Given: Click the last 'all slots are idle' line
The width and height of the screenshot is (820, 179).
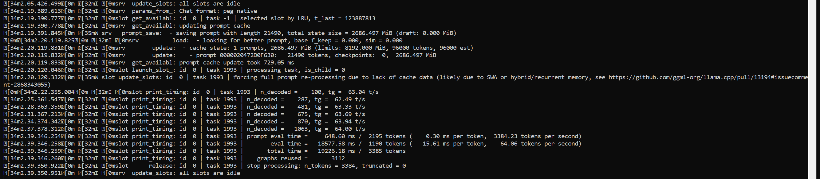Looking at the screenshot, I should click(x=122, y=173).
